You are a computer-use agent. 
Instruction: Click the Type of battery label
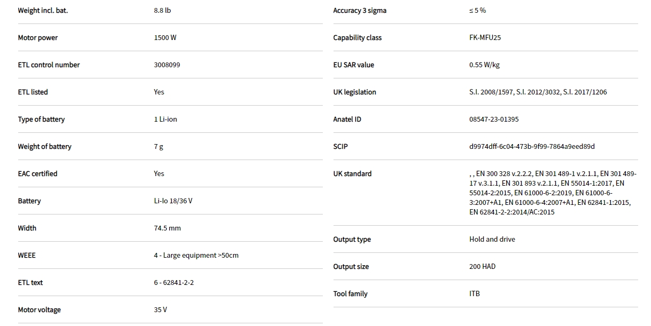41,120
